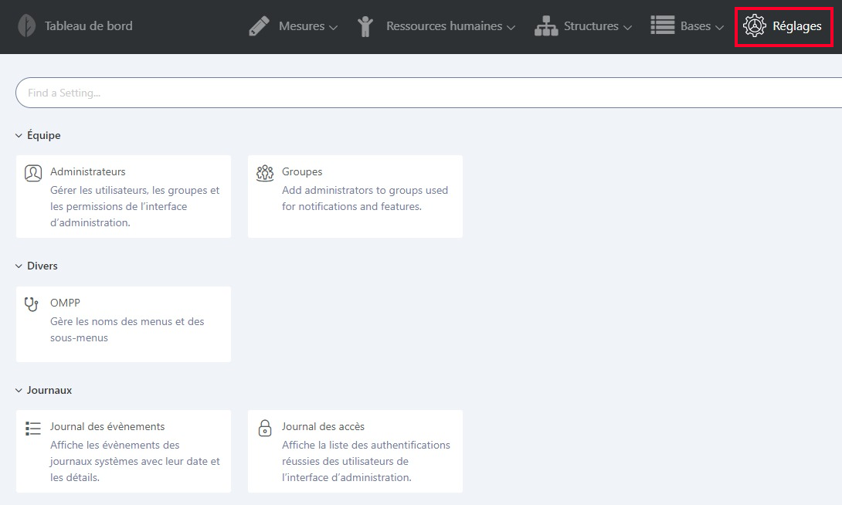Expand the Ressources humaines menu

(x=450, y=26)
